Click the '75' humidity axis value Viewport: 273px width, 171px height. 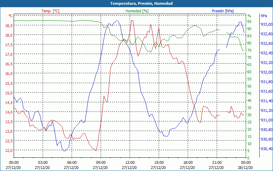tap(249, 50)
